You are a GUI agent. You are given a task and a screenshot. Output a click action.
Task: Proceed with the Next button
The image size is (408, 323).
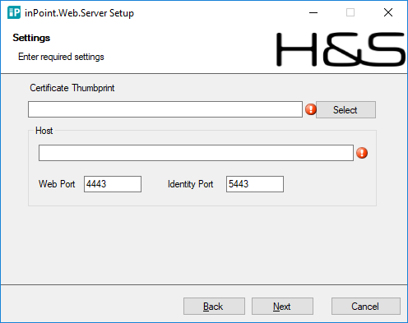(282, 307)
